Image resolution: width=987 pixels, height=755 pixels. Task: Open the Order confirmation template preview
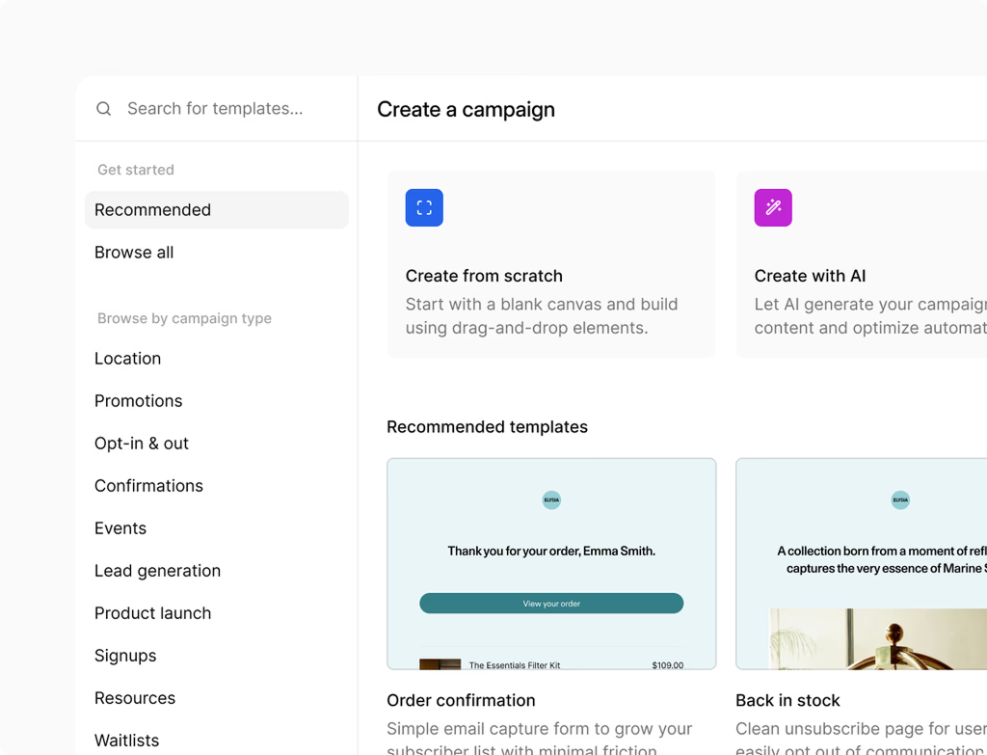(551, 563)
